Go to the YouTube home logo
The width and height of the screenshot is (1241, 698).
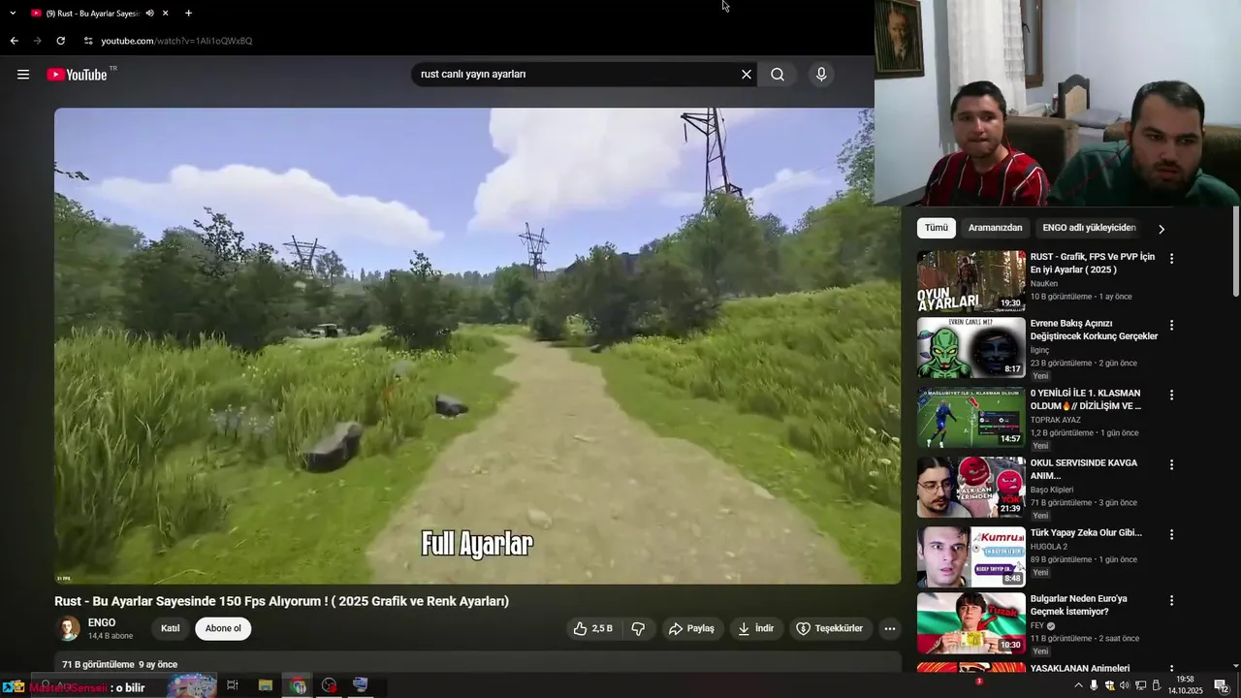(x=78, y=75)
